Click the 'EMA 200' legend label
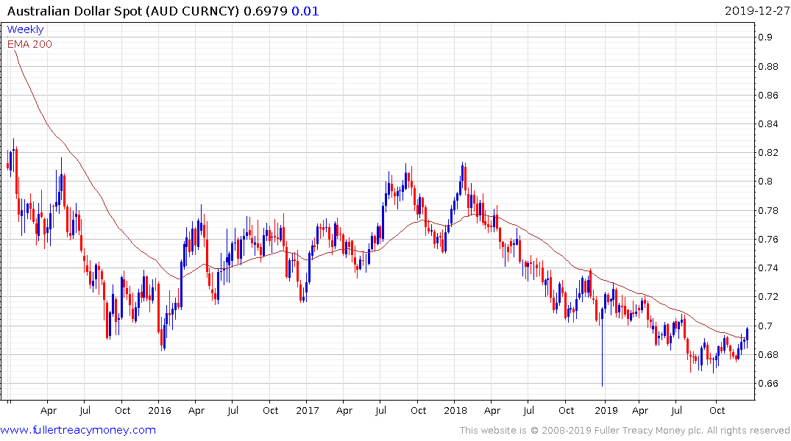 (x=29, y=44)
